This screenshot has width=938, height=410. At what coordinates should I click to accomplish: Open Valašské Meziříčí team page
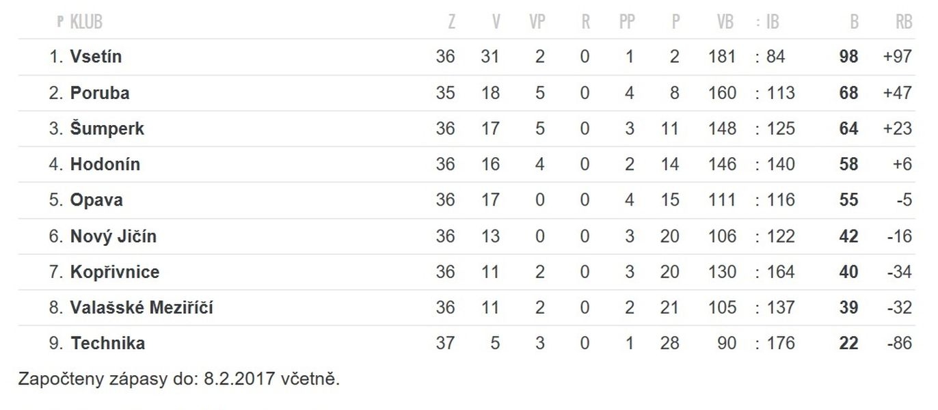click(x=142, y=307)
